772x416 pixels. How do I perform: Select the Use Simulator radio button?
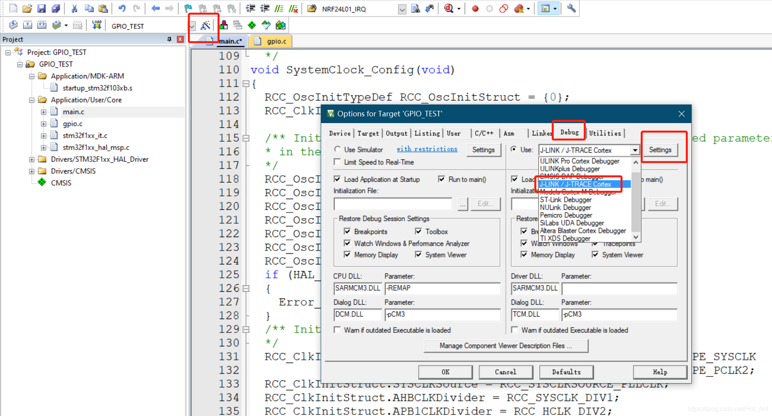pos(337,149)
